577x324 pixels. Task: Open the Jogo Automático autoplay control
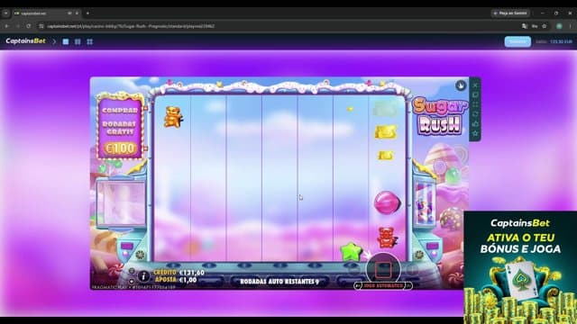coord(383,286)
